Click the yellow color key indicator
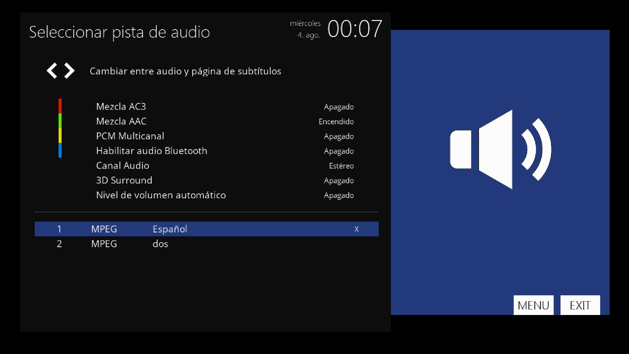This screenshot has height=354, width=629. coord(60,135)
